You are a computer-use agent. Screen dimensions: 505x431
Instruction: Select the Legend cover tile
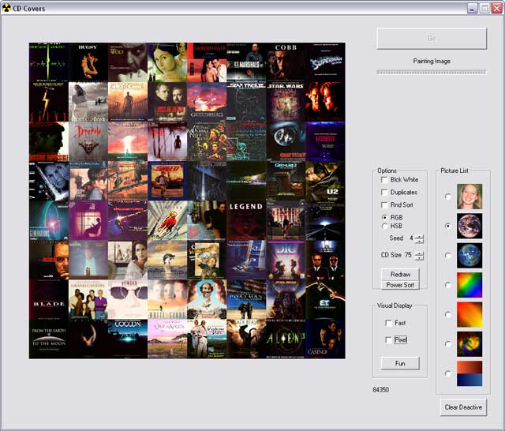246,220
